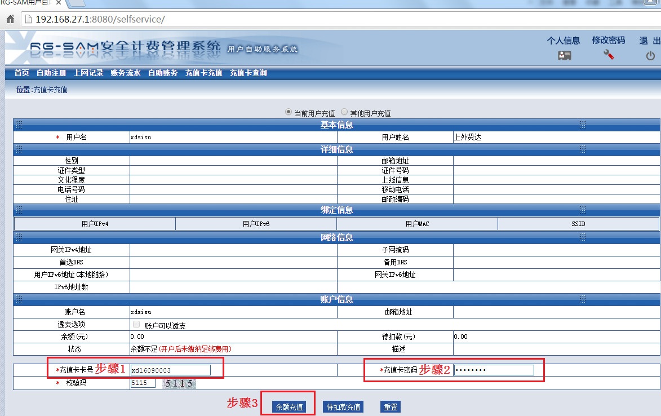Click the browser address bar URL
The height and width of the screenshot is (416, 661).
coord(100,19)
